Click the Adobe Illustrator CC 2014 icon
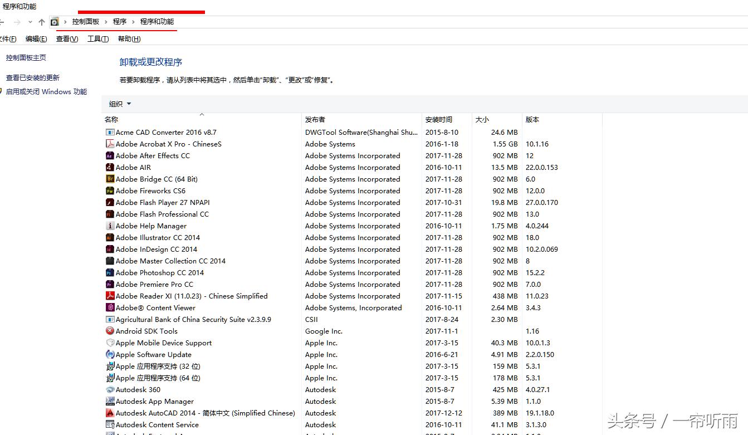 (x=109, y=237)
